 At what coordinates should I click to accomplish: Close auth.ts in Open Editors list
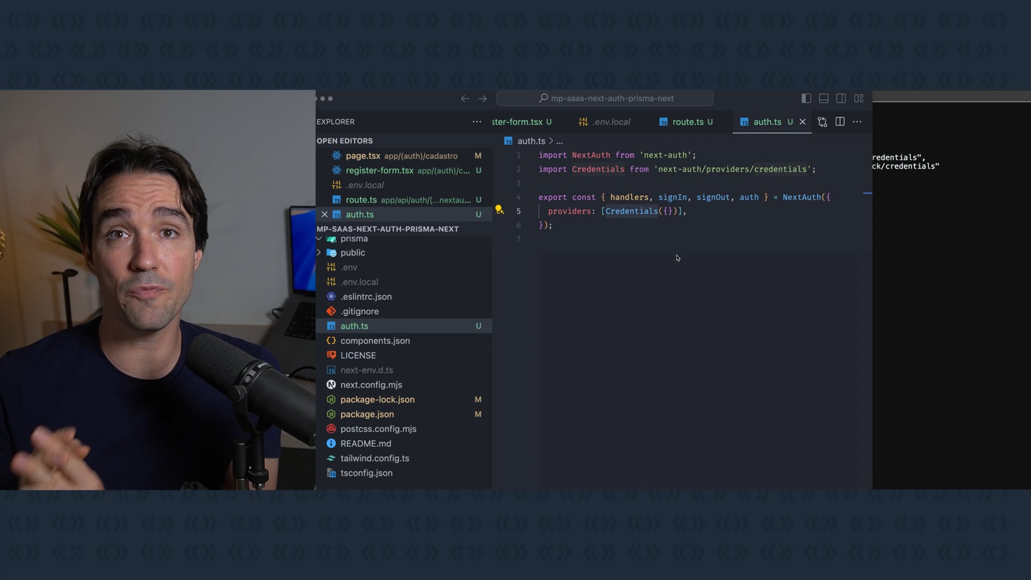[x=324, y=214]
